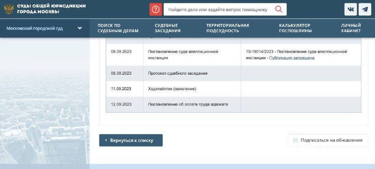Viewport: 375px width, 169px height.
Task: Click the coat of arms logo
Action: point(9,9)
